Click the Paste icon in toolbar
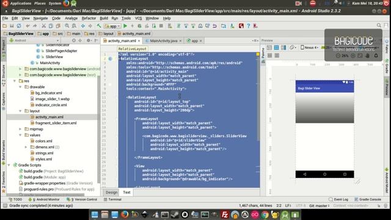This screenshot has height=220, width=391. pos(58,26)
